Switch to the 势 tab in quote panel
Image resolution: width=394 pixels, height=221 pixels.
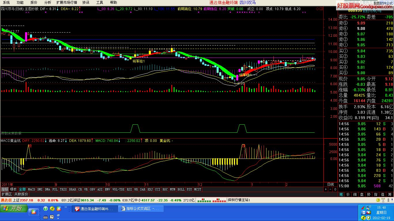point(369,195)
